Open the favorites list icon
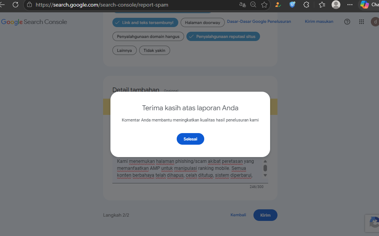Viewport: 379px width, 236px height. click(x=322, y=5)
